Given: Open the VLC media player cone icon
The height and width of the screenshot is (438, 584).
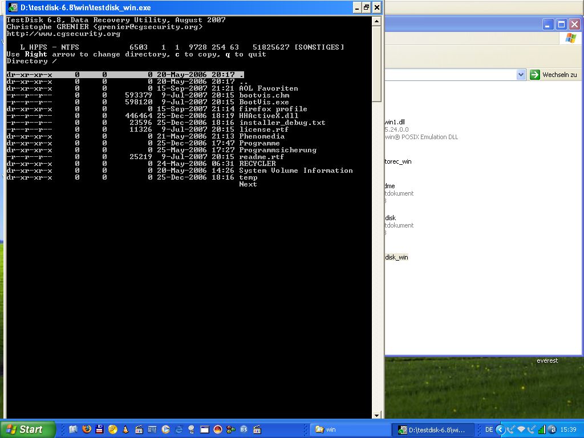Looking at the screenshot, I should [x=126, y=429].
